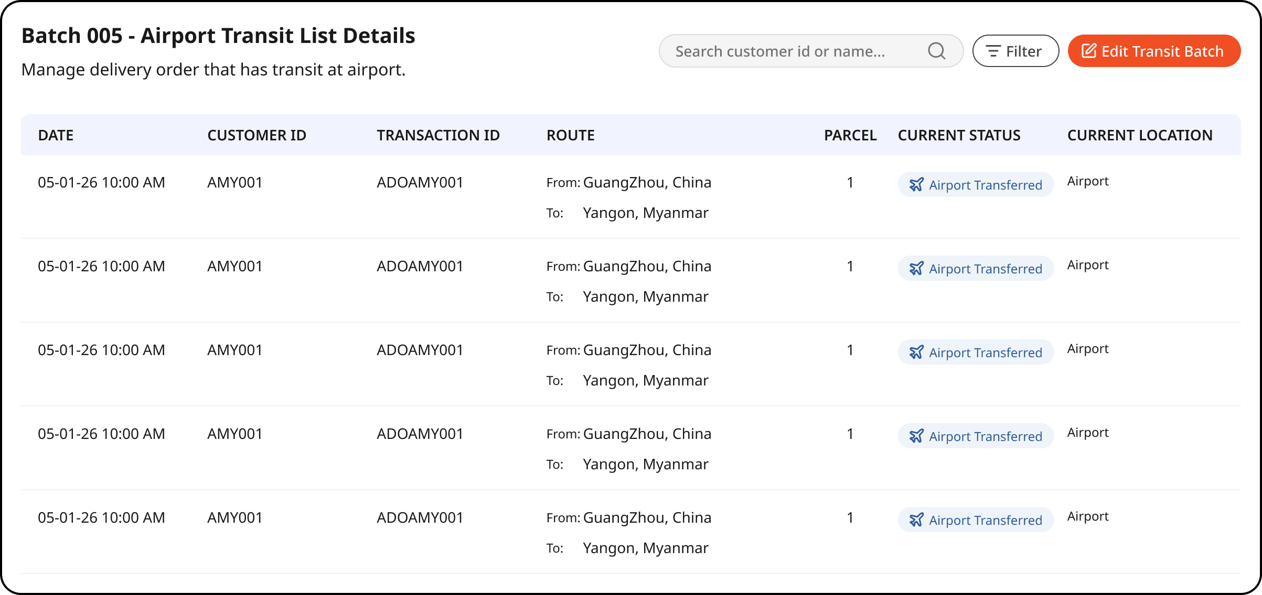The width and height of the screenshot is (1262, 595).
Task: Click the airplane icon in second row status
Action: pos(916,268)
